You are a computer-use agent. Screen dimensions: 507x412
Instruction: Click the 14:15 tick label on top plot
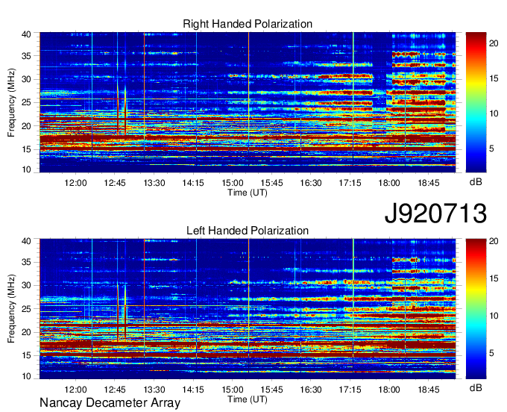(193, 183)
